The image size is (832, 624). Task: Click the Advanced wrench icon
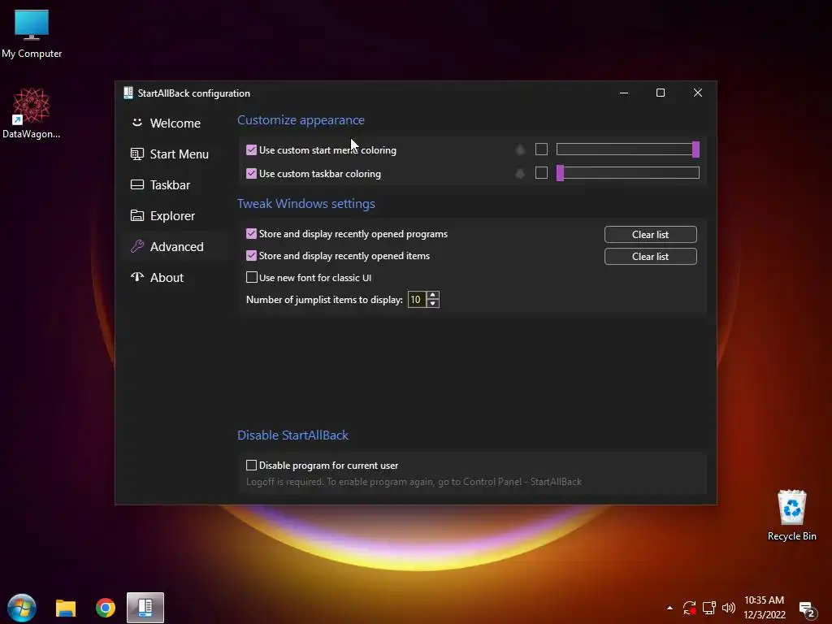click(x=136, y=246)
